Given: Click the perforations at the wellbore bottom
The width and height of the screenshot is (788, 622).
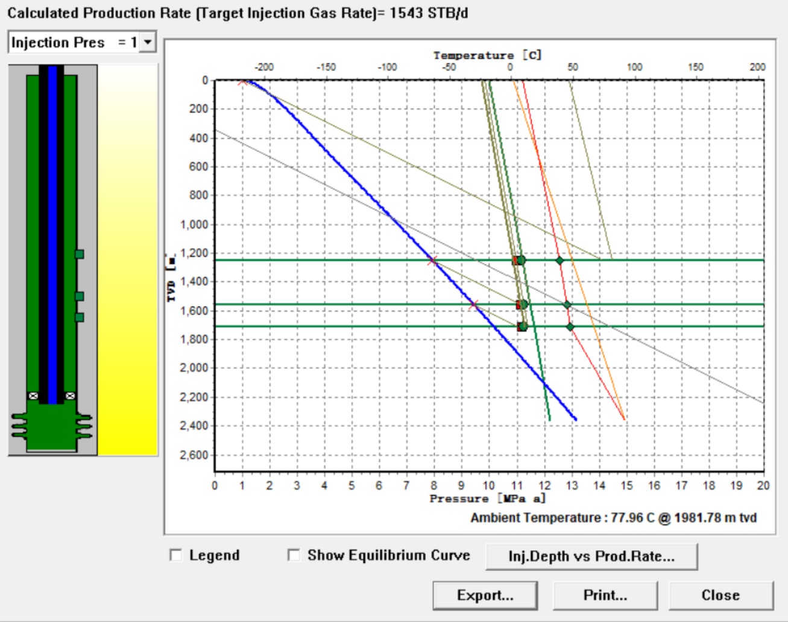Looking at the screenshot, I should [52, 425].
